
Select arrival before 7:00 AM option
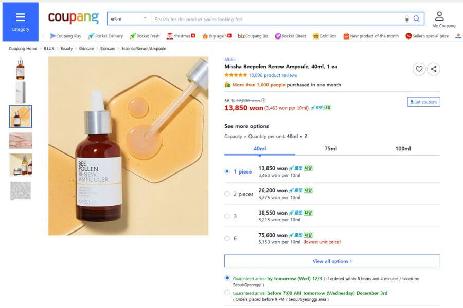pos(227,293)
